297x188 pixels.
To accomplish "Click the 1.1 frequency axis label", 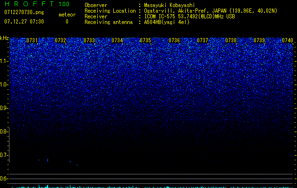I will click(4, 61).
